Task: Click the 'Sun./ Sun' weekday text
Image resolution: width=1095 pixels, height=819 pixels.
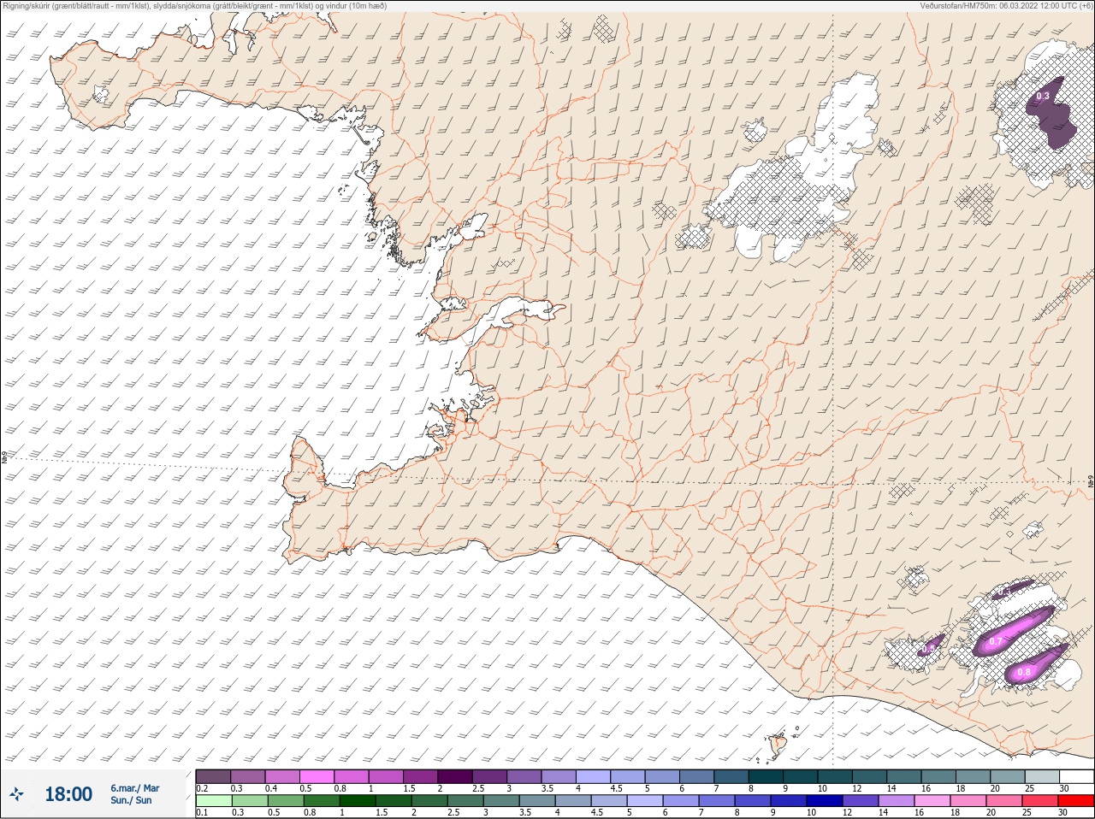Action: (131, 800)
